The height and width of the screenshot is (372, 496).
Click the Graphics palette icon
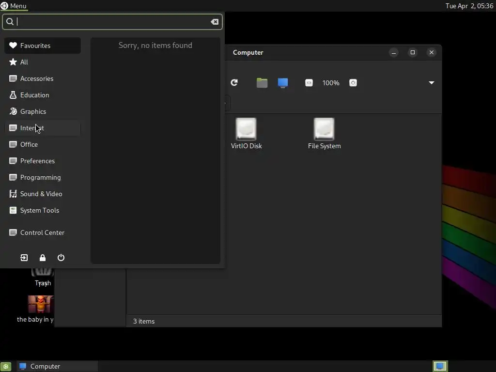(13, 111)
